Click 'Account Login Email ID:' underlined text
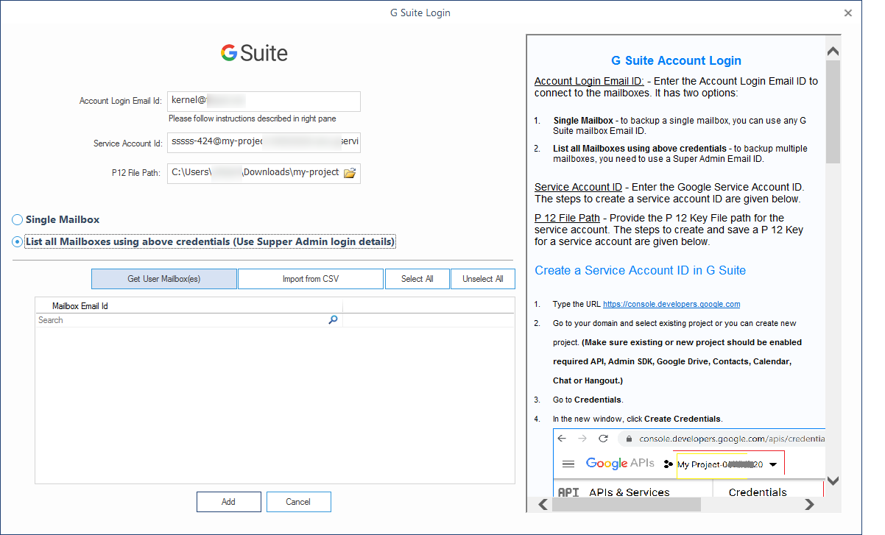Screen dimensions: 885x535 click(x=589, y=81)
